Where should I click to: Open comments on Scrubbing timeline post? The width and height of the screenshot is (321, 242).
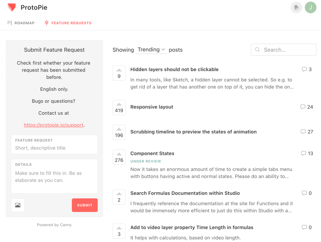(307, 132)
